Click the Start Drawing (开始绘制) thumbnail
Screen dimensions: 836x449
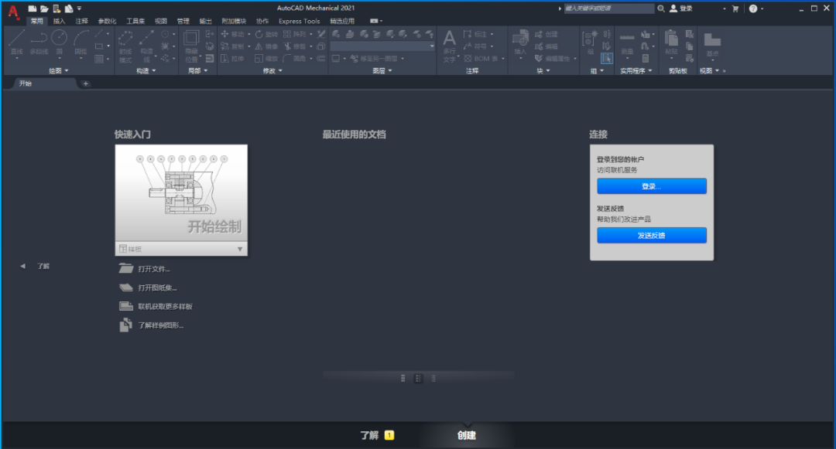[x=181, y=193]
